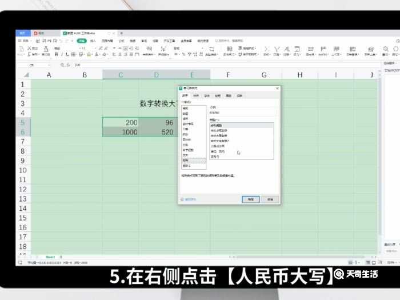Viewport: 400px width, 300px height.
Task: Click the AutoSum sigma icon
Action: pyautogui.click(x=266, y=49)
